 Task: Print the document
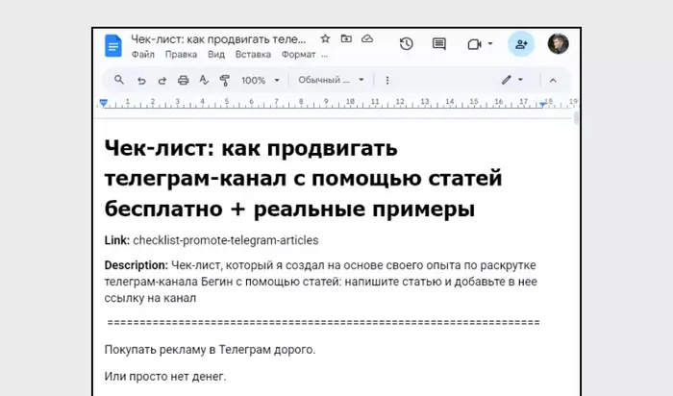click(x=184, y=80)
